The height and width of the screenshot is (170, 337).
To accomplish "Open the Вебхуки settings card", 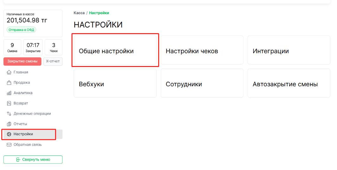I will coord(115,83).
